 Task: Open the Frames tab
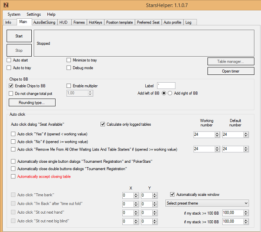point(79,22)
